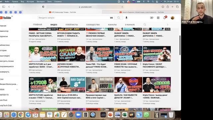Open Библиотека in the sidebar

pos(5,45)
